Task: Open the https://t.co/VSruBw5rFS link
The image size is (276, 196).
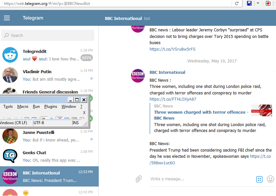Action: pos(172,49)
